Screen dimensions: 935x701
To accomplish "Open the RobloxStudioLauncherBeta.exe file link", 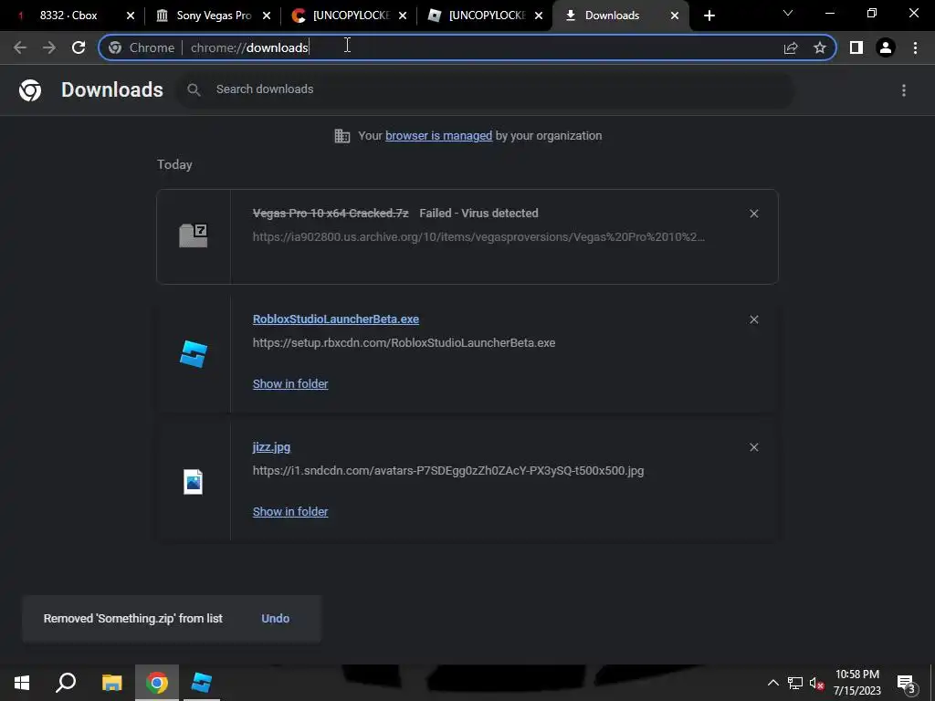I will (336, 319).
